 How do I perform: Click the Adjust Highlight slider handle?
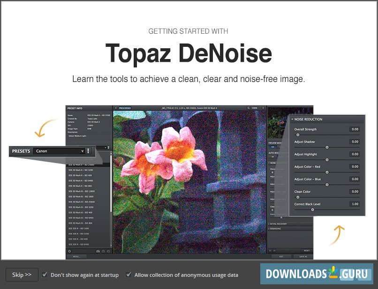327,160
